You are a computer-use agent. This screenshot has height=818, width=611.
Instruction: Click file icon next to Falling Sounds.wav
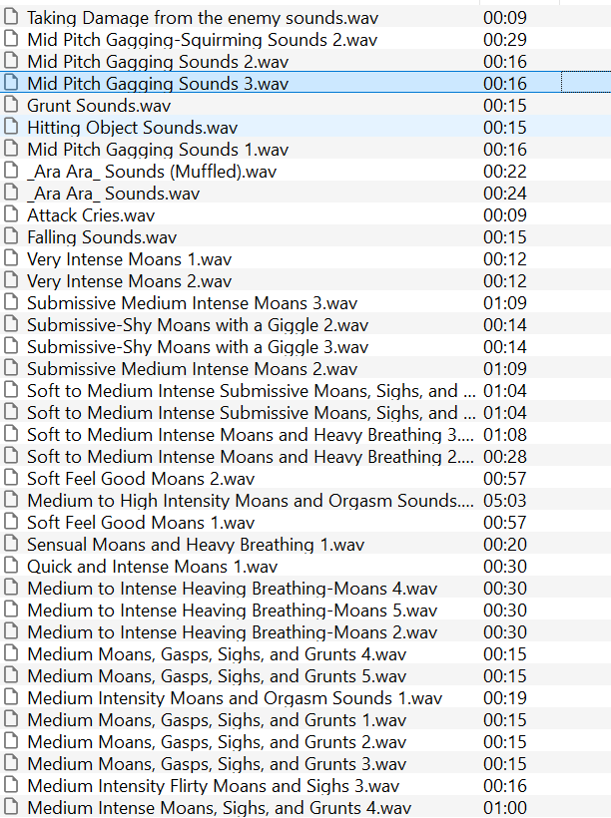(10, 236)
